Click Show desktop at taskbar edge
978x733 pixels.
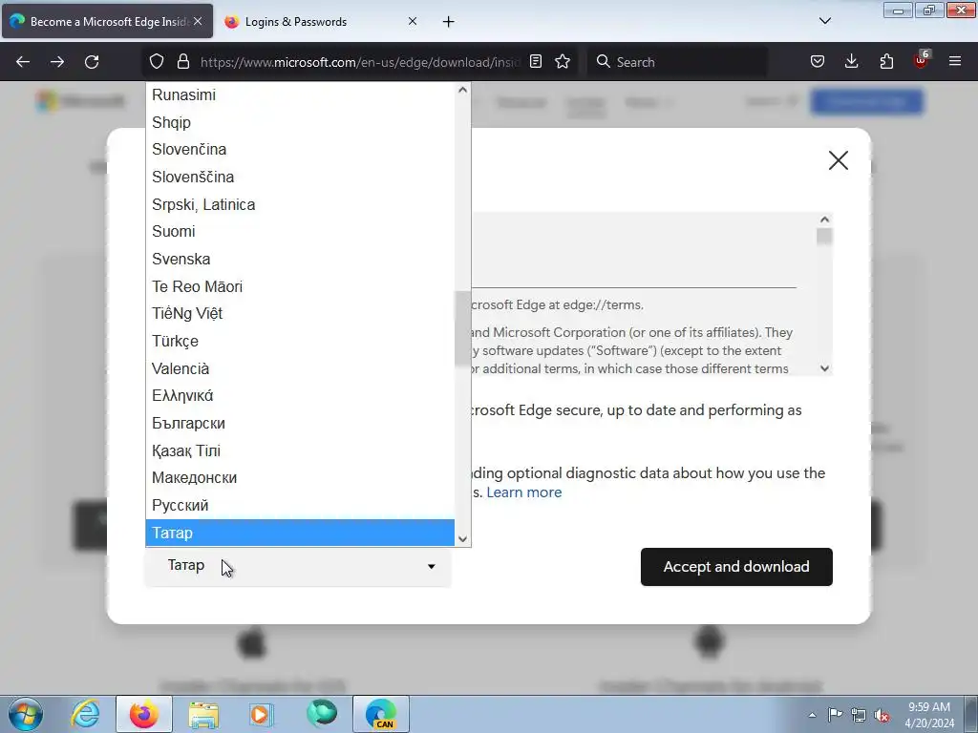coord(971,714)
